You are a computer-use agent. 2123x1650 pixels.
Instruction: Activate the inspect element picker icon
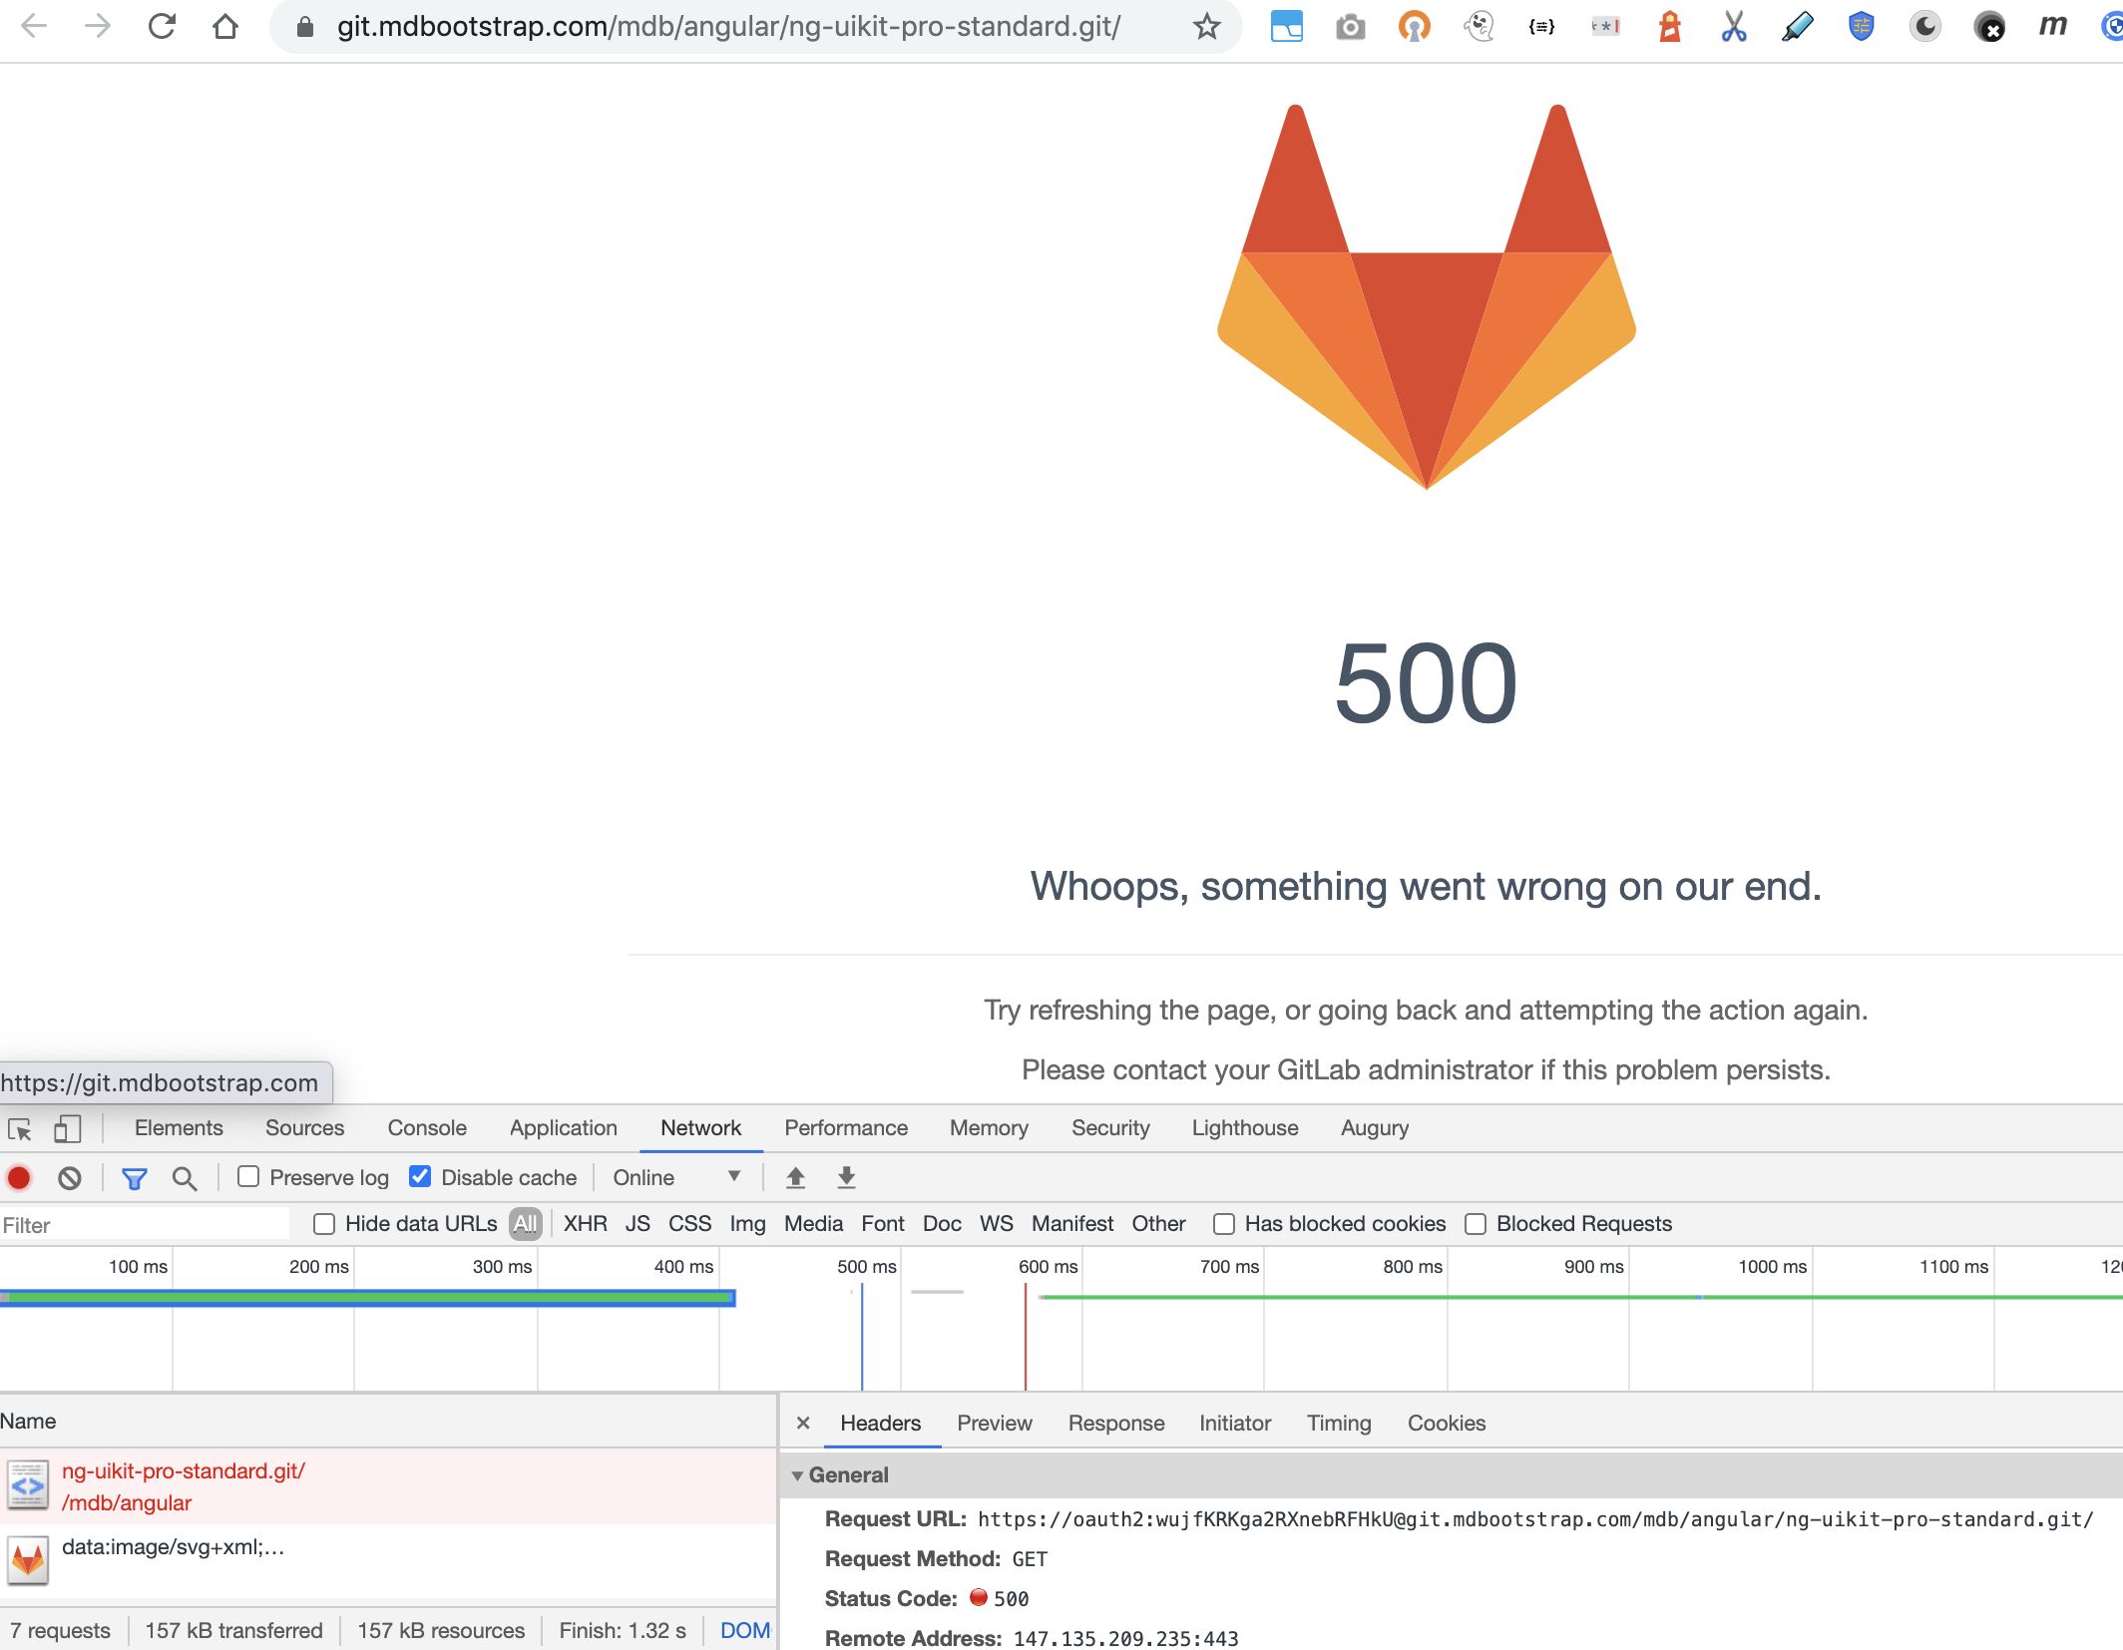[x=20, y=1129]
